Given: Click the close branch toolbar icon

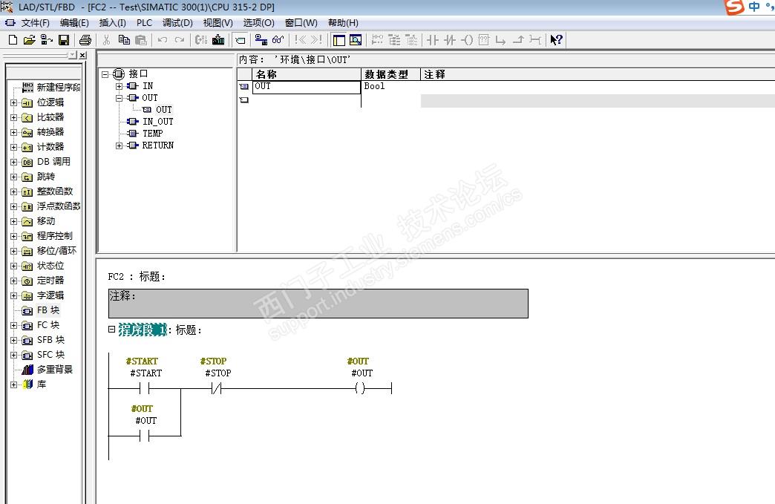Looking at the screenshot, I should pyautogui.click(x=518, y=40).
